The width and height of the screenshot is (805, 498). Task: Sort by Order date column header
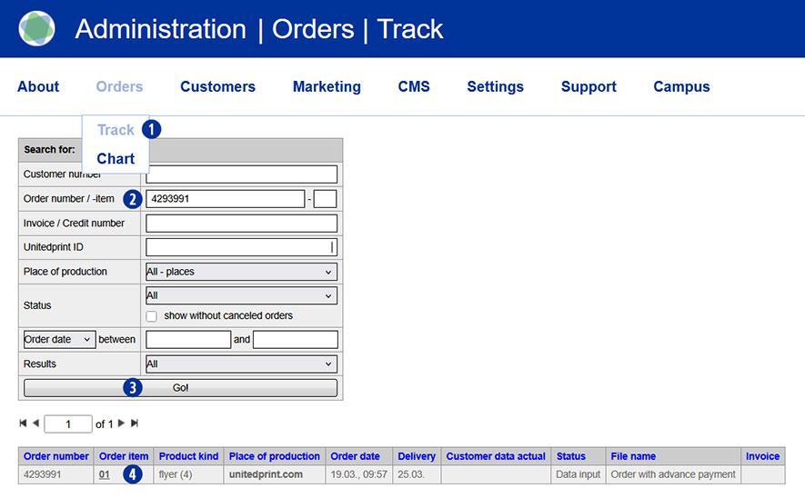pyautogui.click(x=356, y=456)
